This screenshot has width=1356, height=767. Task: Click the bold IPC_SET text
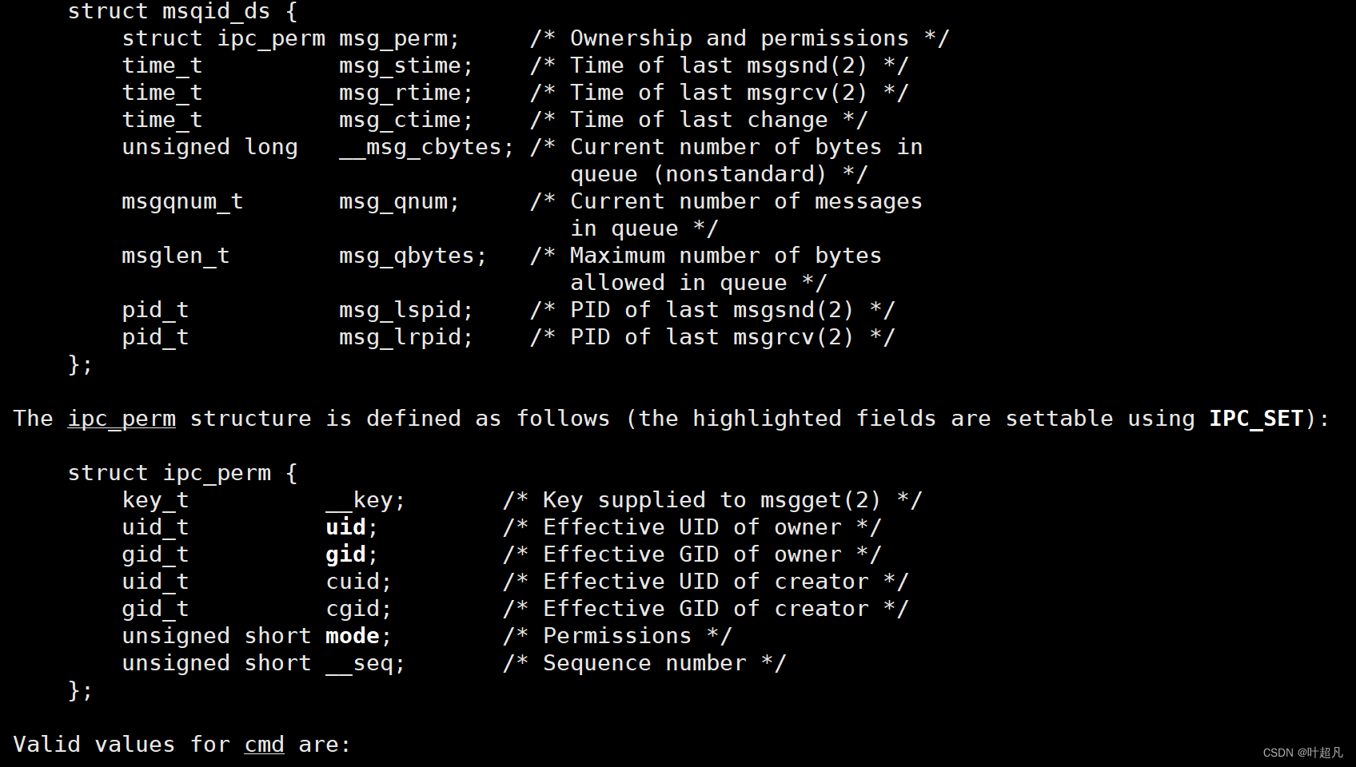[1256, 419]
